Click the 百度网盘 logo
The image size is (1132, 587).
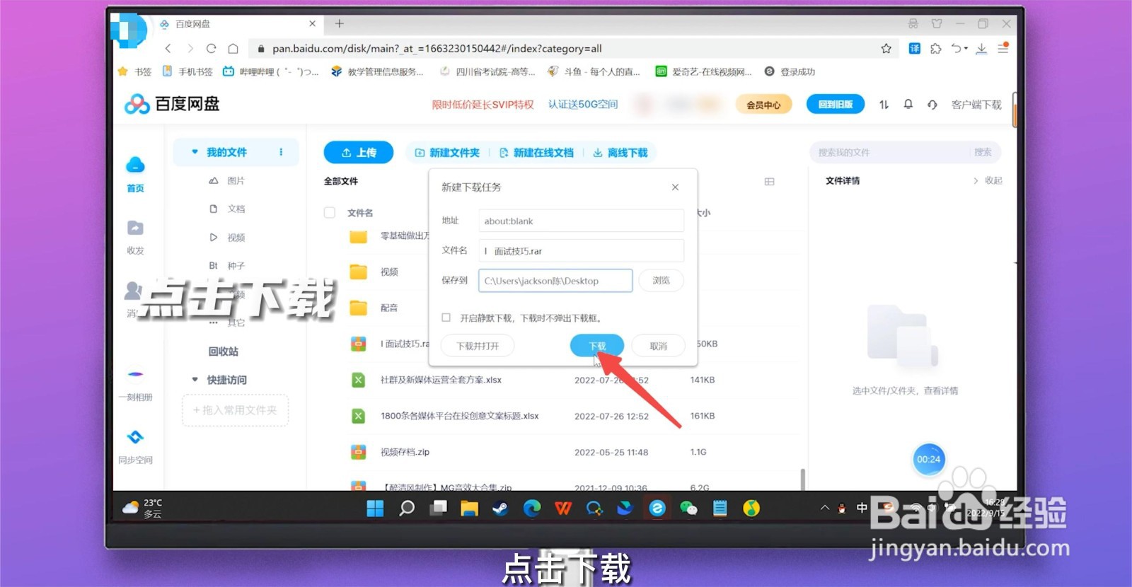tap(172, 104)
